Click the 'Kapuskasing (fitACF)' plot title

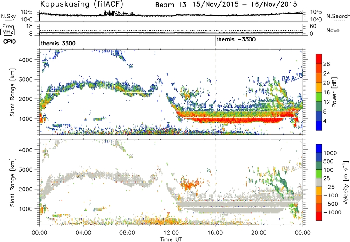click(x=81, y=4)
